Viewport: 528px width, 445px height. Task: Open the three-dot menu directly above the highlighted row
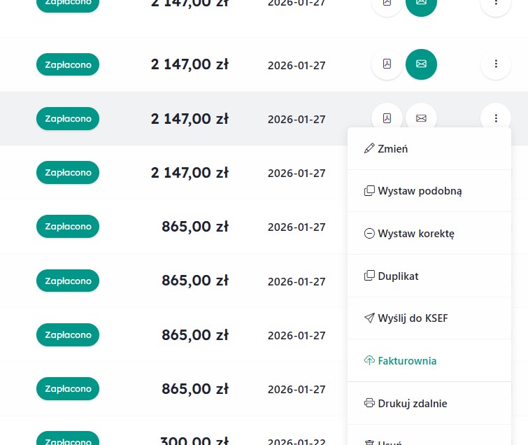tap(496, 64)
